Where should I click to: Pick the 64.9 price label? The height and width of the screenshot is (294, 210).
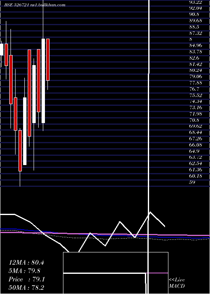point(194,151)
